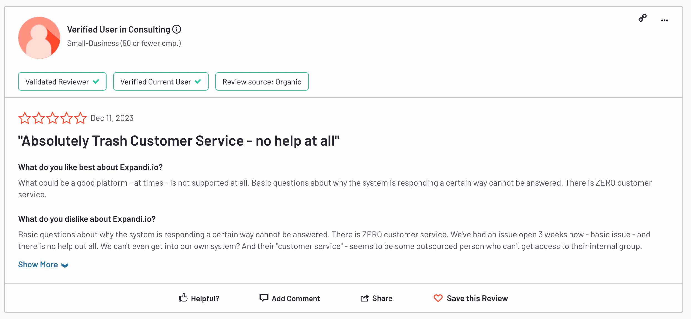Click 'What do you dislike about Expandi.io?' heading
The height and width of the screenshot is (319, 691).
point(87,219)
